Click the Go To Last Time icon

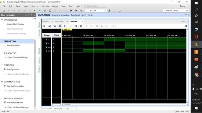(x=81, y=26)
